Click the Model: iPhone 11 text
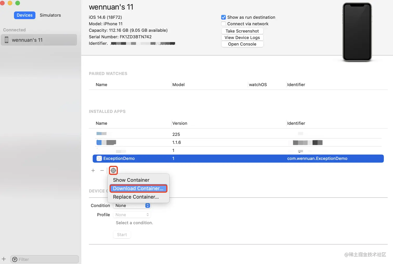The image size is (393, 264). pyautogui.click(x=106, y=24)
